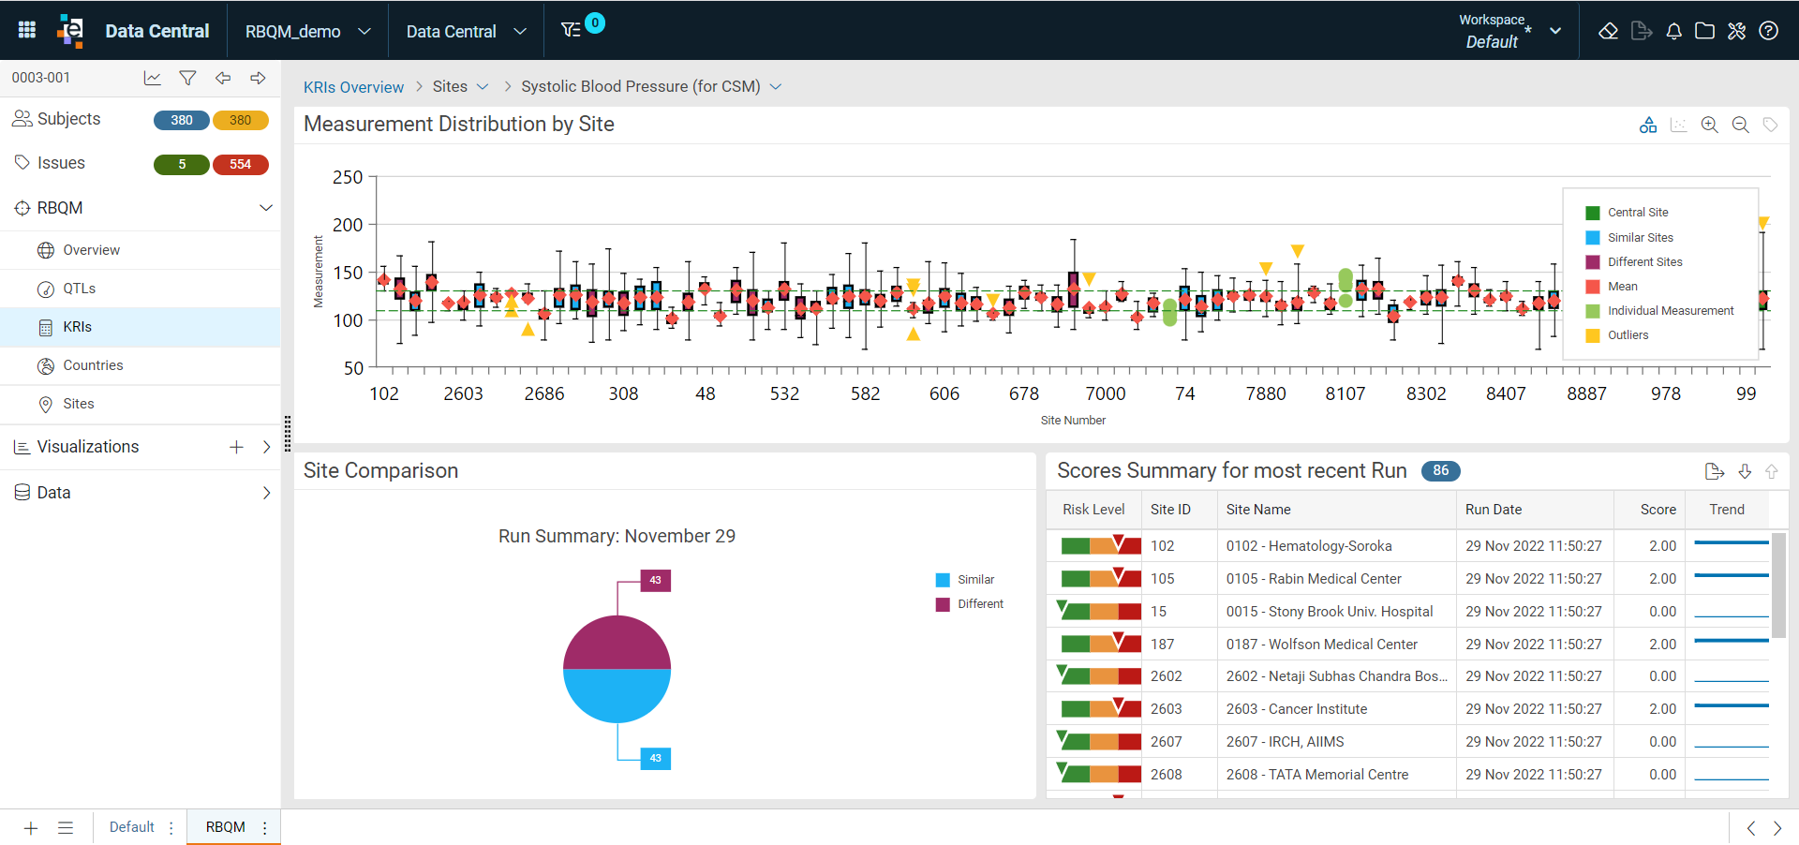Open the apps grid menu
The height and width of the screenshot is (845, 1799).
click(x=27, y=30)
